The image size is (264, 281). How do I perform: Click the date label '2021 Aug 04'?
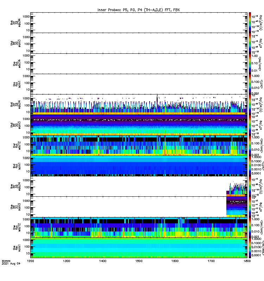[x=11, y=263]
